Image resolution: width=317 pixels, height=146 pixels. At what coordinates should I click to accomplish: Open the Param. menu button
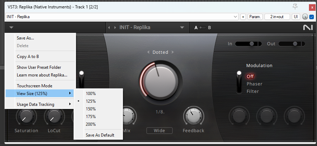(255, 17)
